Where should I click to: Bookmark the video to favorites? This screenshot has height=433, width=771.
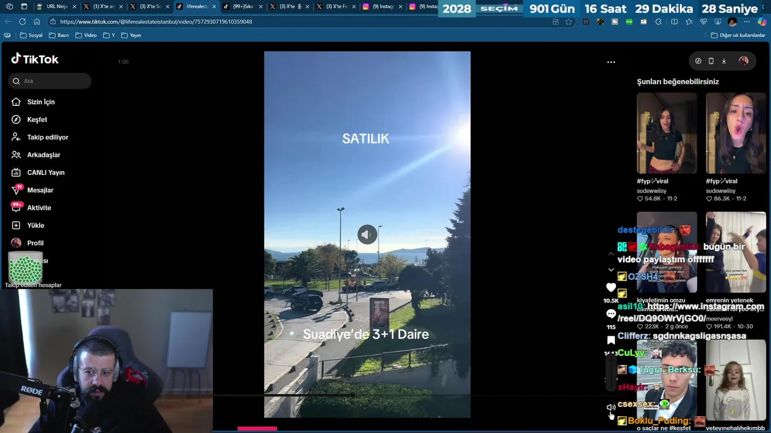tap(611, 340)
